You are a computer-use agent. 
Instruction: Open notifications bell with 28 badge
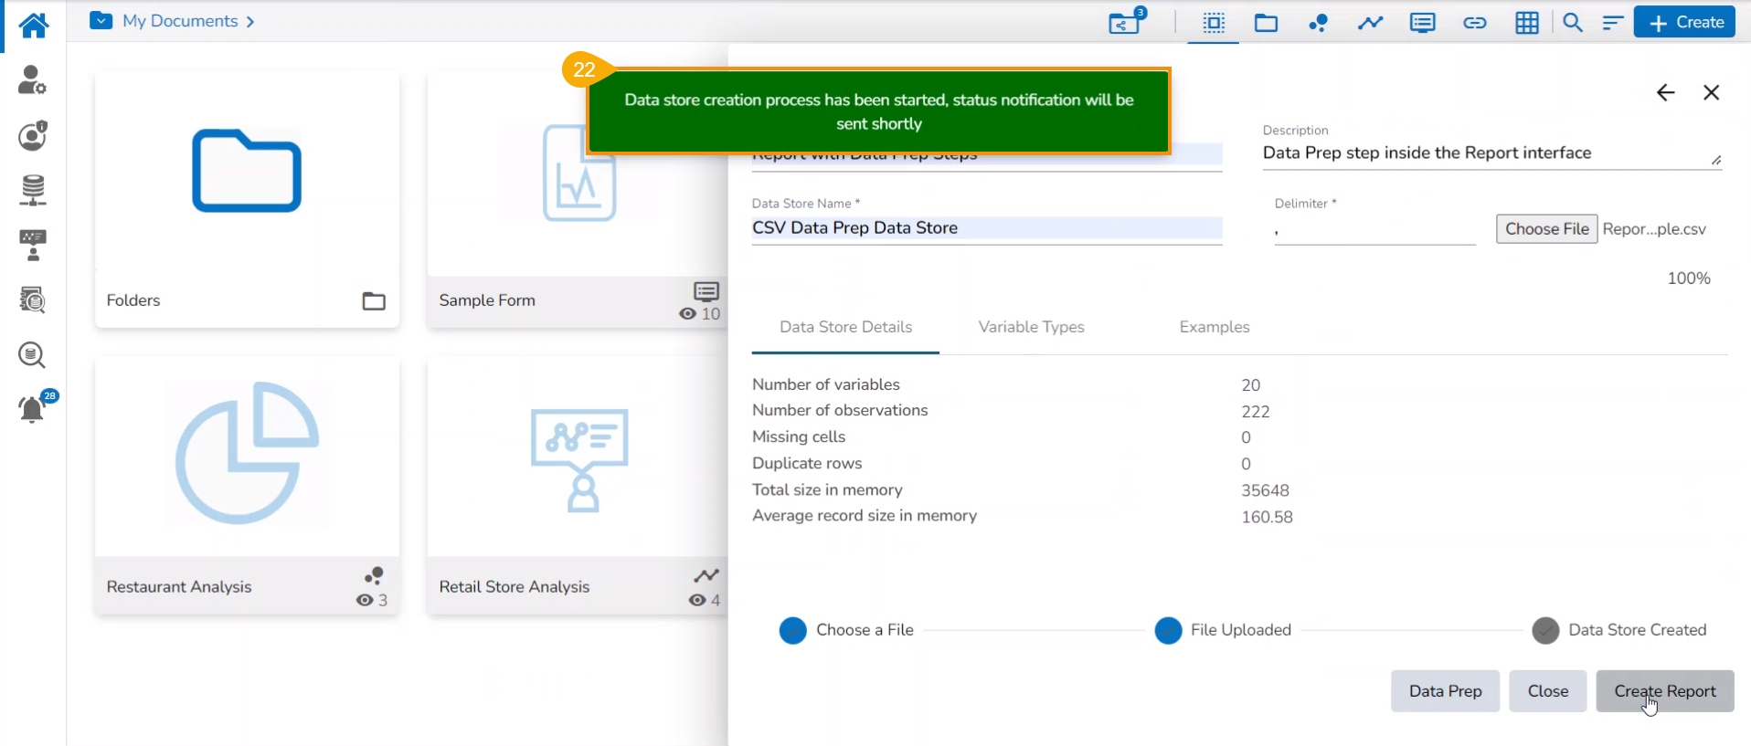tap(33, 409)
